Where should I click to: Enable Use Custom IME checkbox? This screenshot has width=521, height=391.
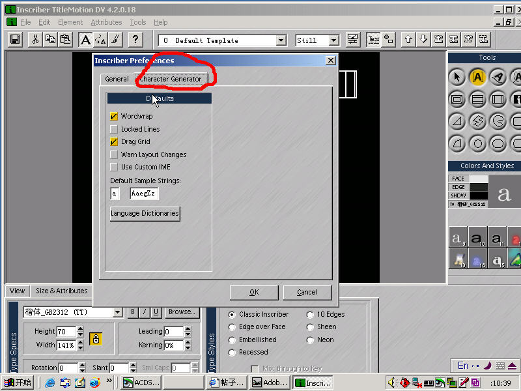point(113,167)
